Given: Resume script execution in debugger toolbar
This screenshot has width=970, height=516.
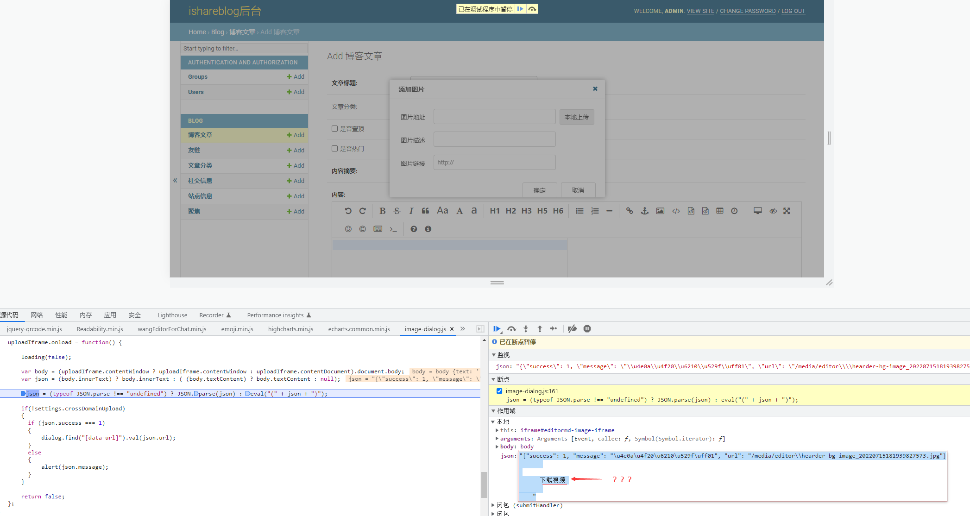Looking at the screenshot, I should click(x=497, y=329).
